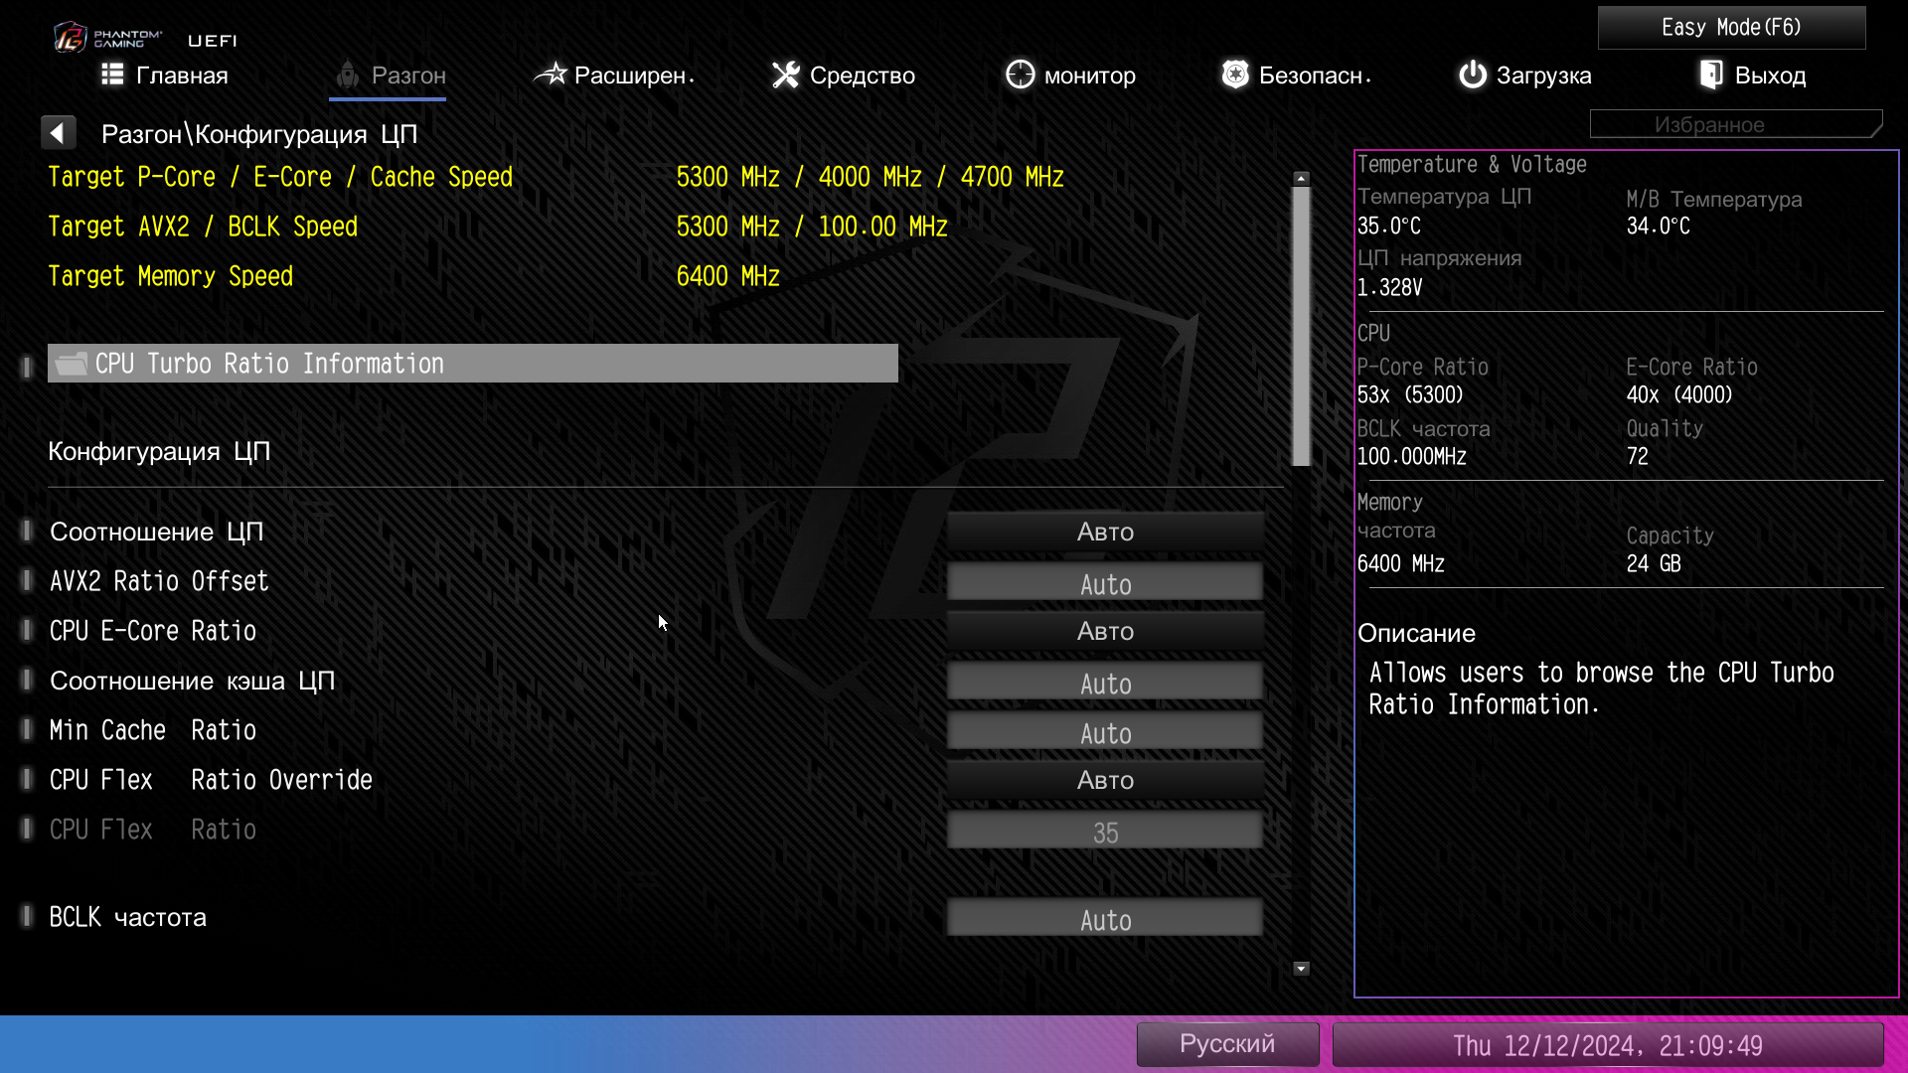Click the scrollbar down arrow
The image size is (1908, 1073).
[x=1301, y=969]
